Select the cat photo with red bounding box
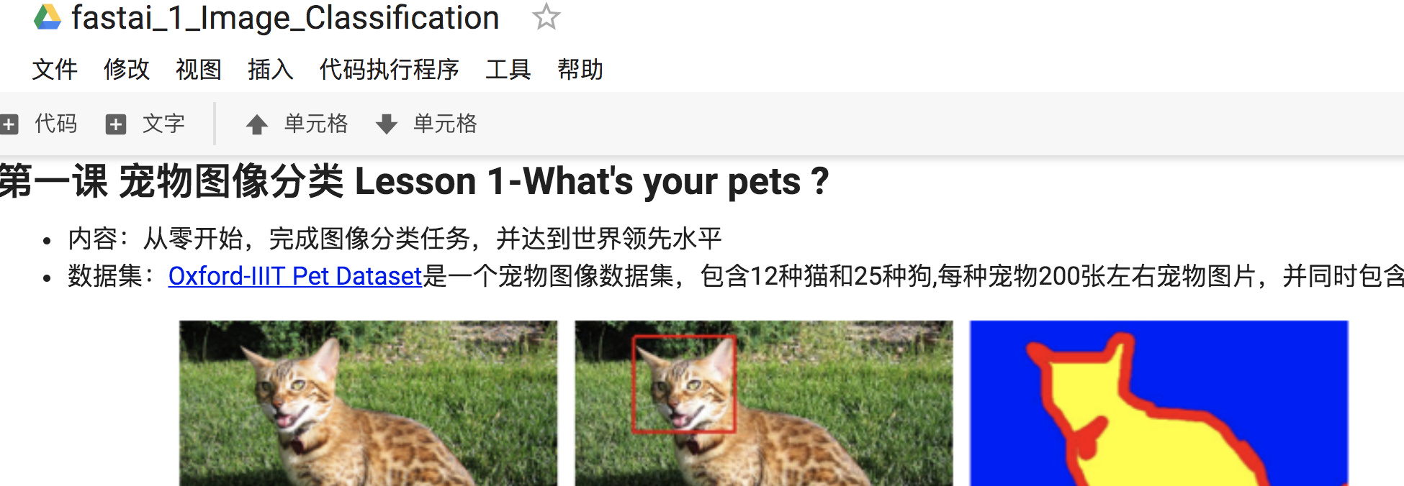This screenshot has width=1404, height=486. [764, 403]
